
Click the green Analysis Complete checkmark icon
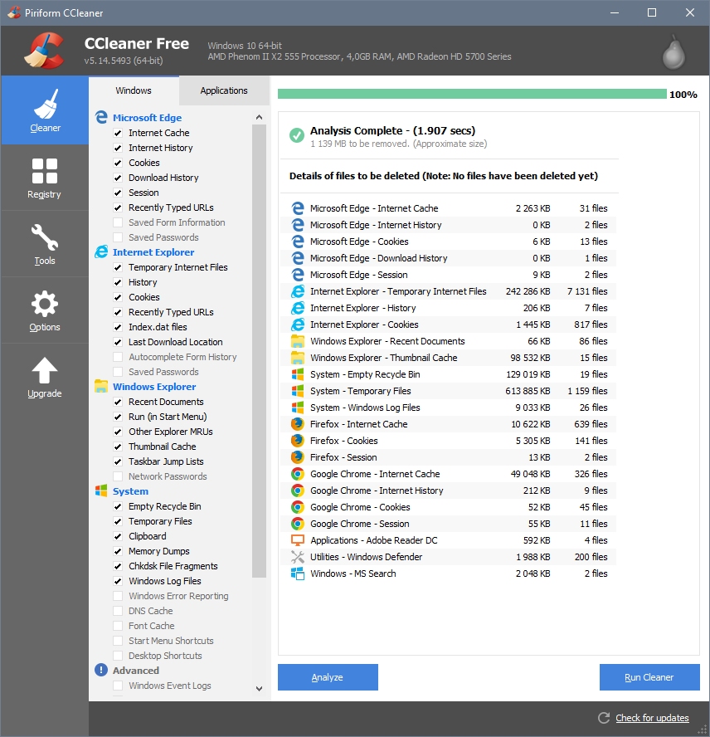(x=296, y=135)
